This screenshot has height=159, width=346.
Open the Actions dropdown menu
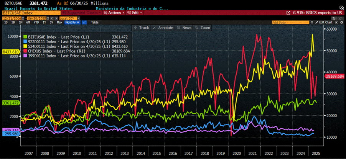click(x=113, y=13)
